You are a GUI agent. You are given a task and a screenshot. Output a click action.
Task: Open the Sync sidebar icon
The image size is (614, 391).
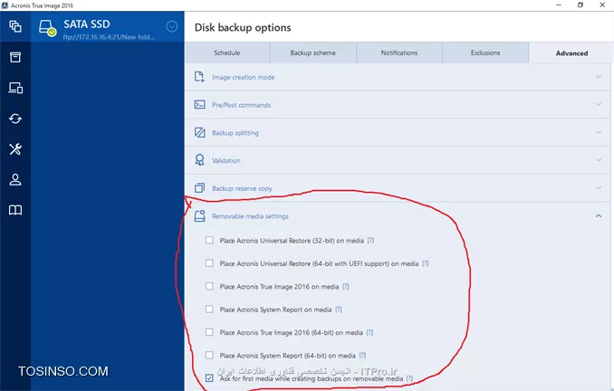15,119
